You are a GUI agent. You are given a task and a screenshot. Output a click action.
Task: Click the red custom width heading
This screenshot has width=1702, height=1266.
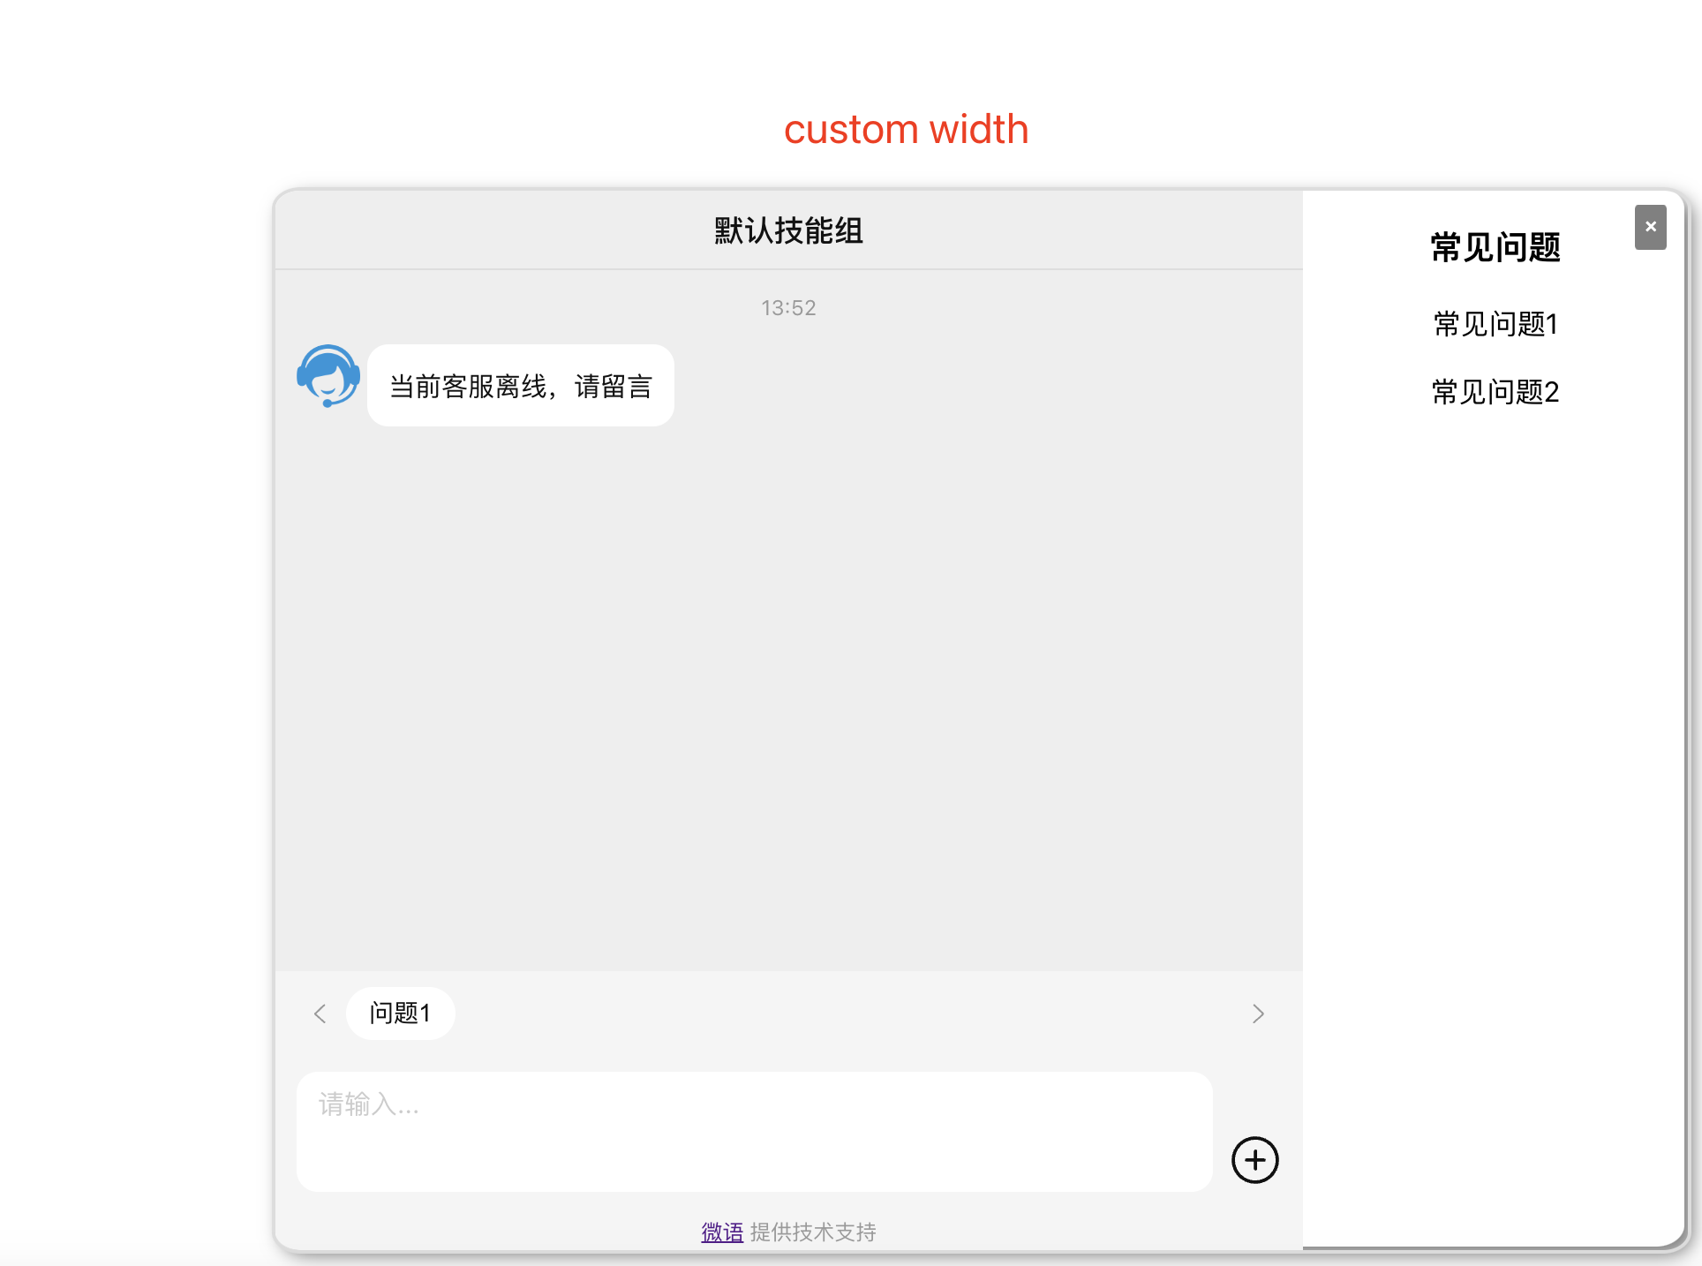906,130
